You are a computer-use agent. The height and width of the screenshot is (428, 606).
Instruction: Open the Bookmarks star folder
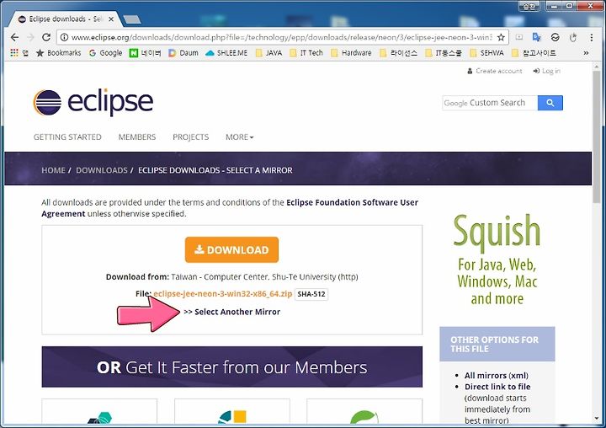(x=58, y=52)
